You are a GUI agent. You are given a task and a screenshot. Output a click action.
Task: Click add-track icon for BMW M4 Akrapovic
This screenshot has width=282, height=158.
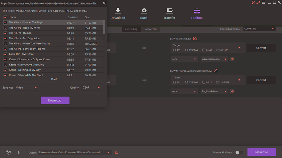pyautogui.click(x=232, y=91)
